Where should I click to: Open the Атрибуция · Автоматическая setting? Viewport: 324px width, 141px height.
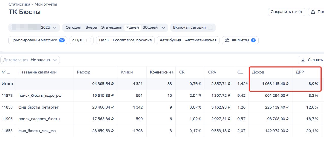[188, 40]
